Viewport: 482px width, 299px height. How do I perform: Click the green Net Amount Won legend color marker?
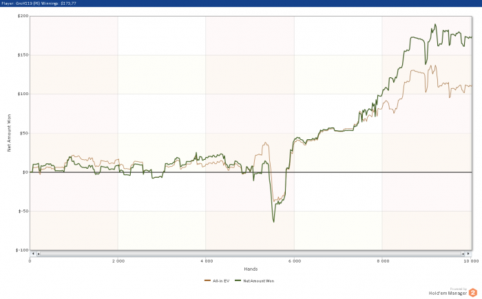pos(238,280)
